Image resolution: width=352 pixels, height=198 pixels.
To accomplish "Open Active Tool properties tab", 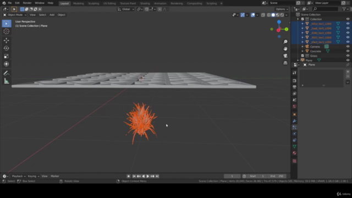I will 295,73.
